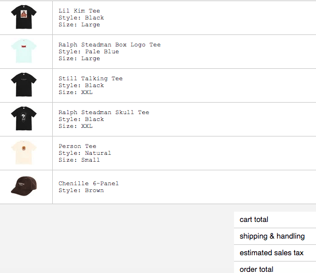Select the shipping & handling row

[x=275, y=236]
